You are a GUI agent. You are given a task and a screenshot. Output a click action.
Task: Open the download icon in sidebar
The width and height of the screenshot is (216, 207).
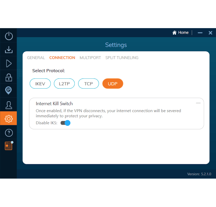(x=9, y=49)
